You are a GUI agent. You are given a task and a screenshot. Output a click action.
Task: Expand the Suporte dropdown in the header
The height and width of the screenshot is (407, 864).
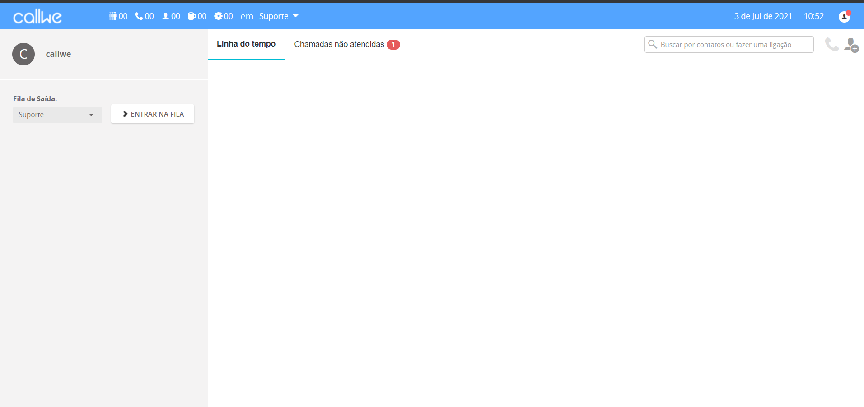click(279, 16)
